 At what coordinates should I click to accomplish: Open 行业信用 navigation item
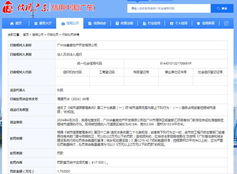[x=152, y=23]
